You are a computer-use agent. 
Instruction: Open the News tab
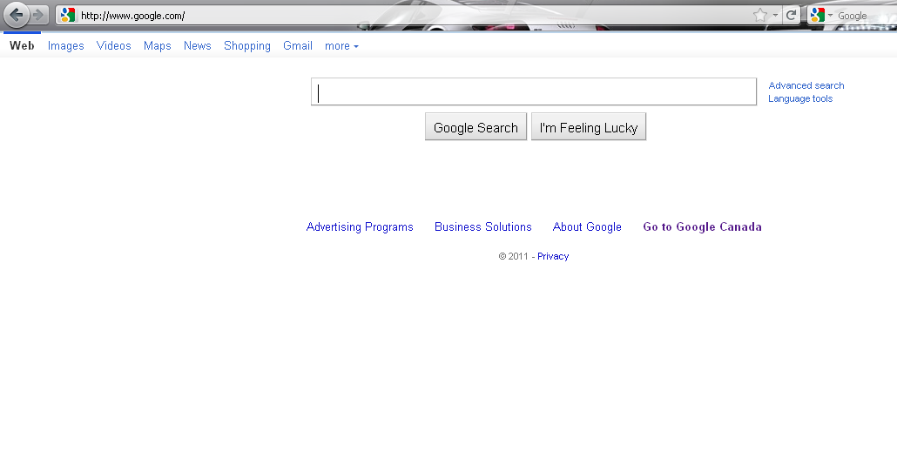[x=198, y=46]
